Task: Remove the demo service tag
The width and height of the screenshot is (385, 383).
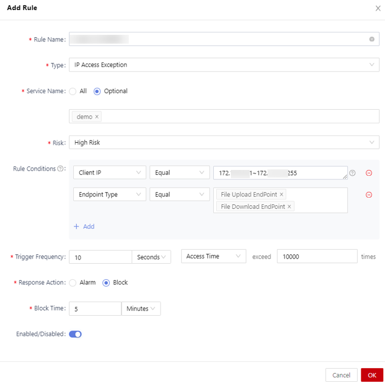Action: 97,116
